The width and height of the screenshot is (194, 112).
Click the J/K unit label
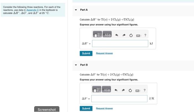click(x=152, y=98)
